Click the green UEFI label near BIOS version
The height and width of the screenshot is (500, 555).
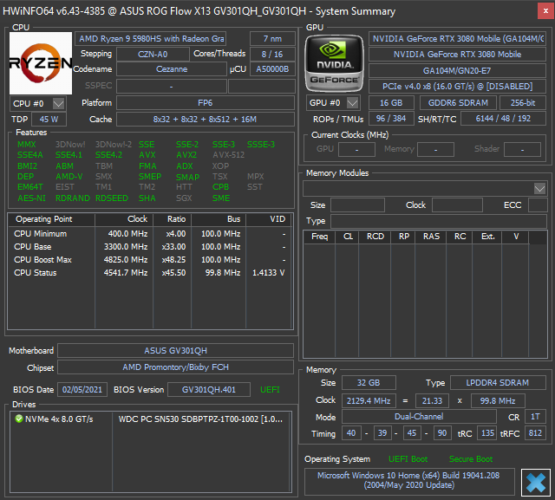point(270,390)
